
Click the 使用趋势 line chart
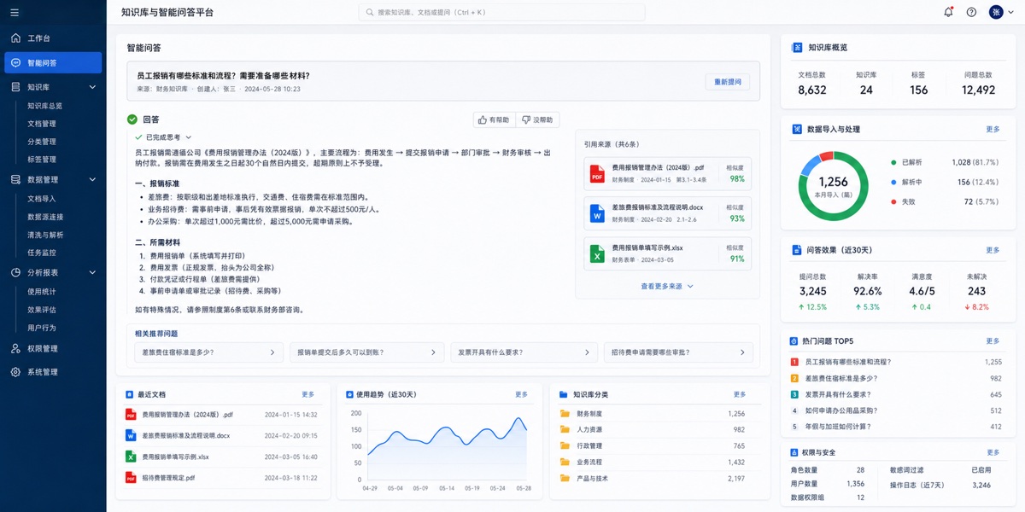tap(448, 448)
